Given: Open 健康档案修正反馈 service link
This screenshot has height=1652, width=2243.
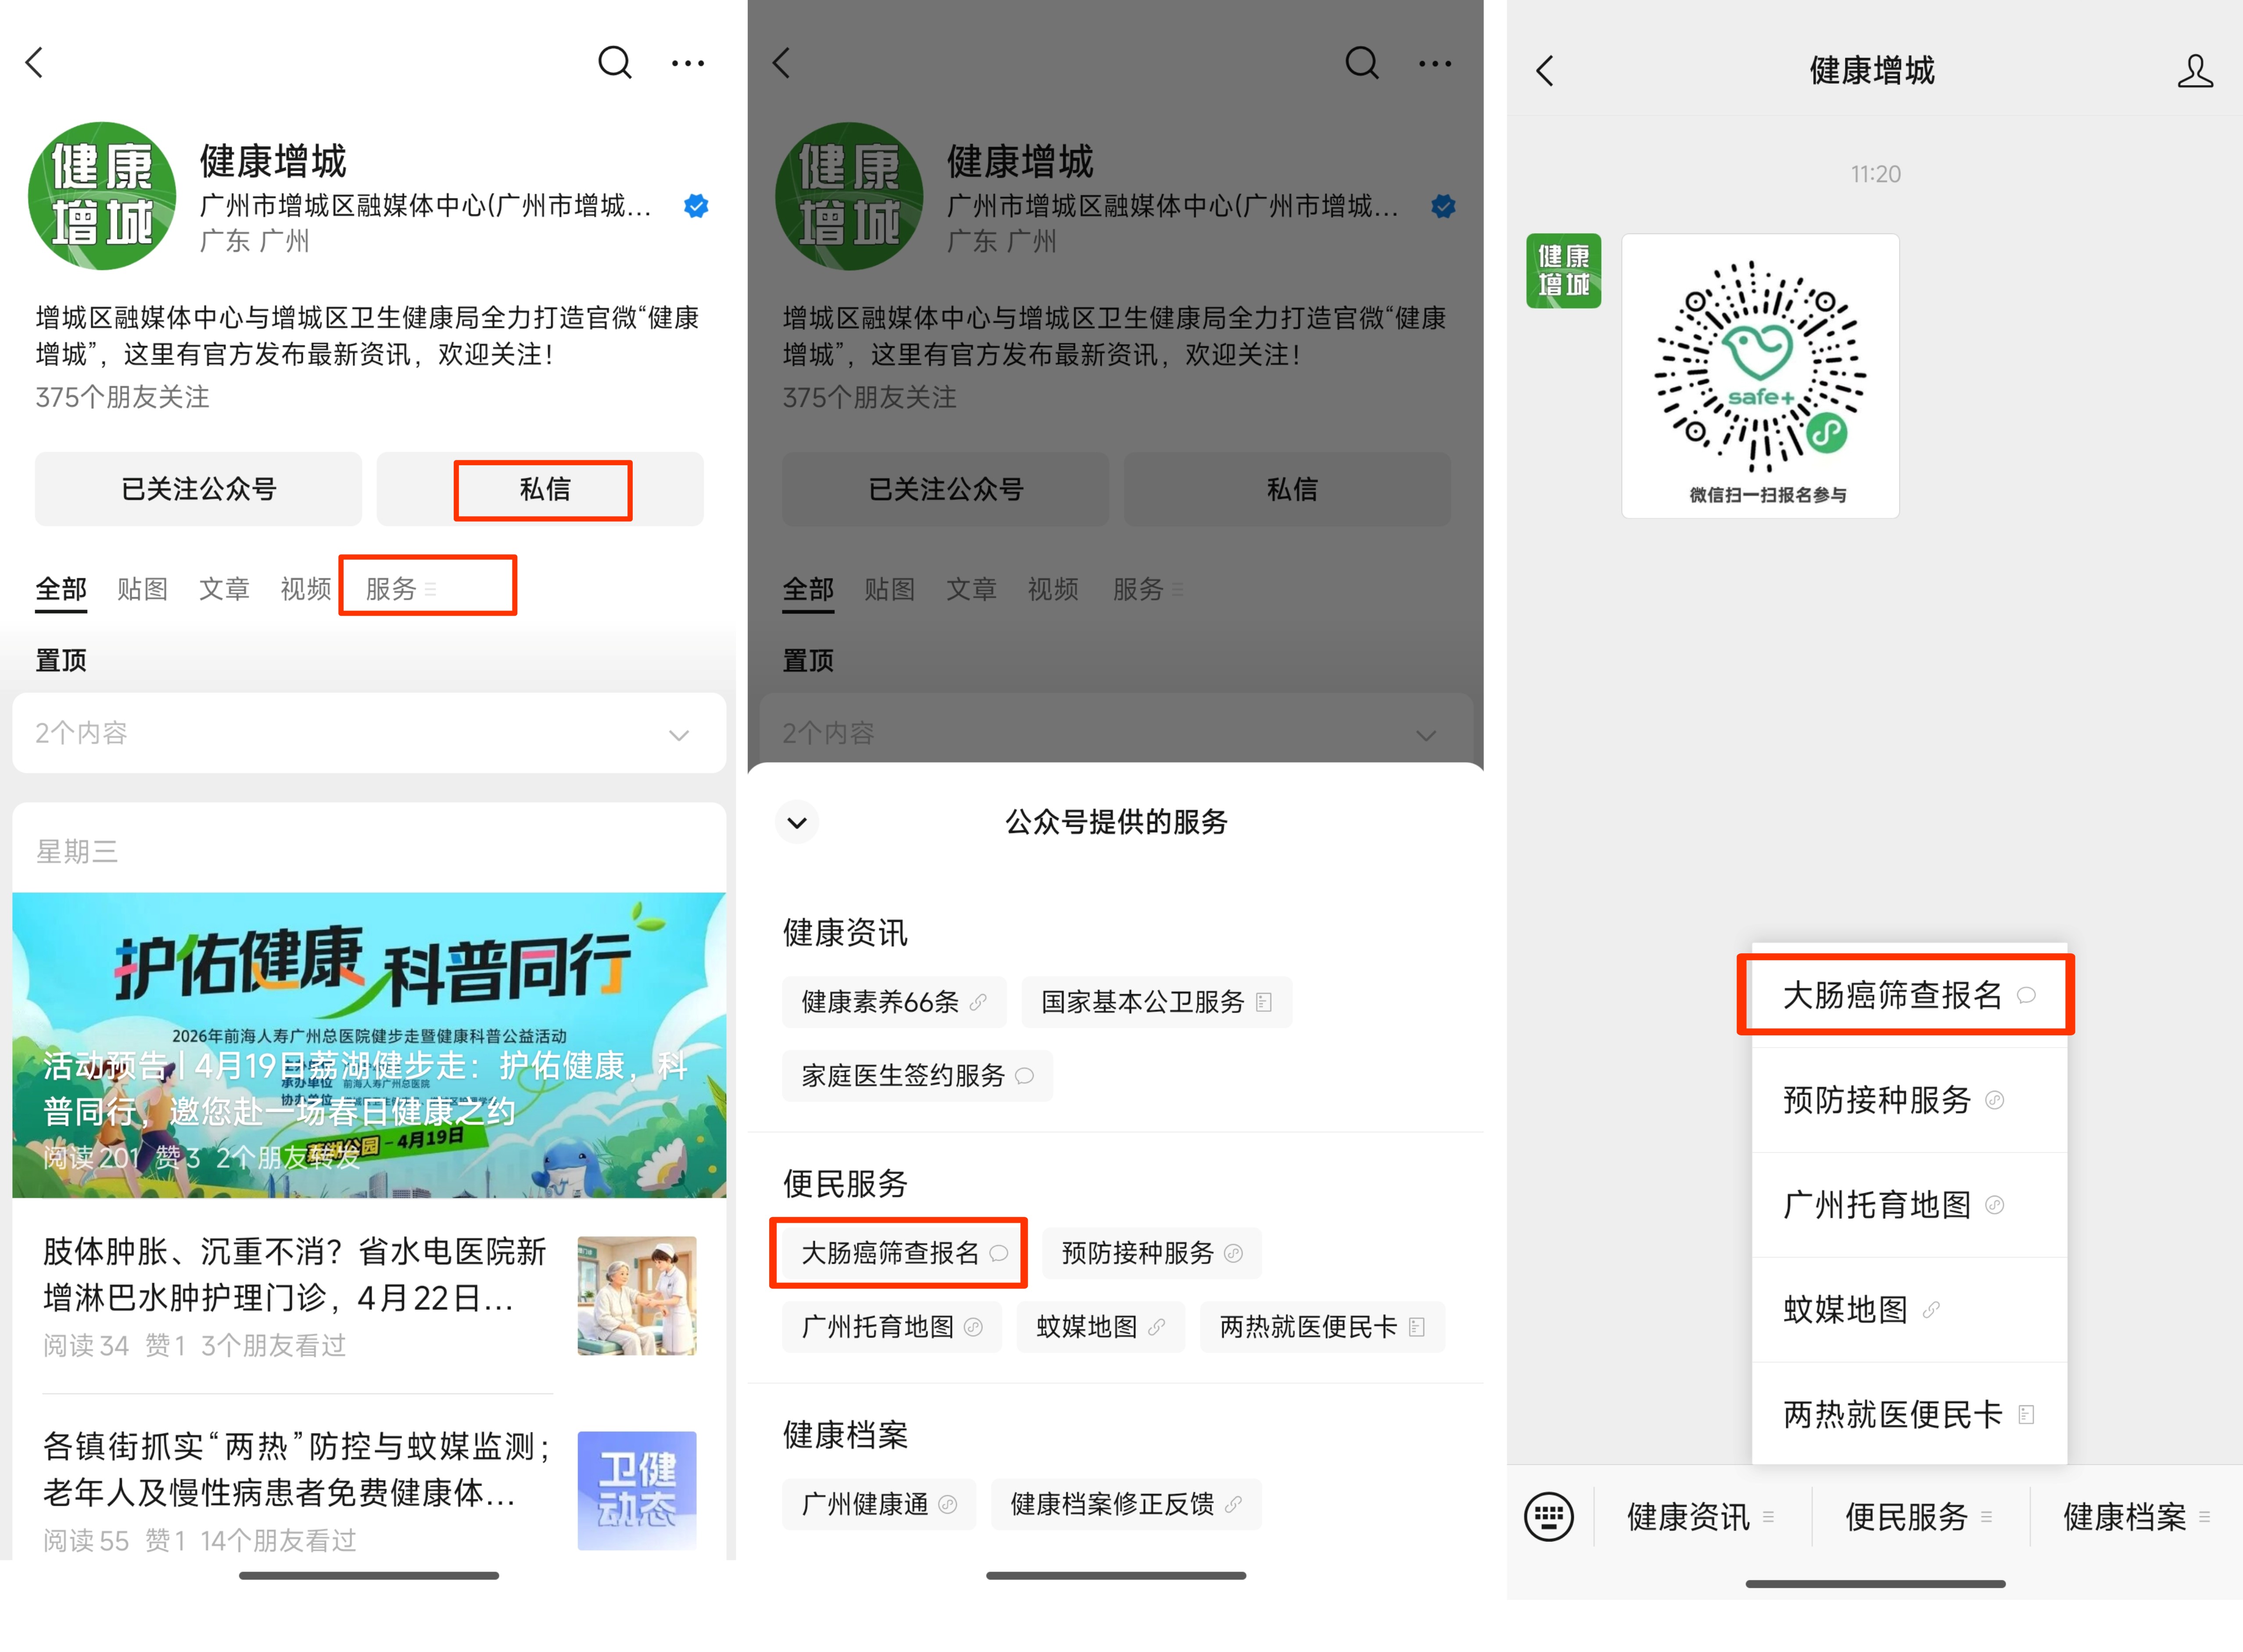Looking at the screenshot, I should coord(1126,1503).
